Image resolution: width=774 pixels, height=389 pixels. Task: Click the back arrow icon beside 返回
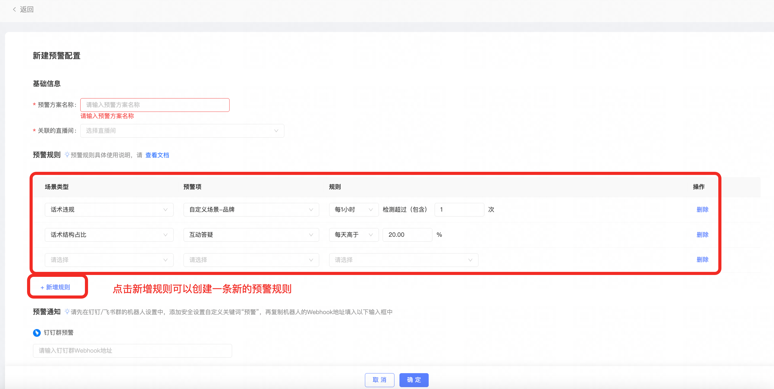(x=14, y=10)
